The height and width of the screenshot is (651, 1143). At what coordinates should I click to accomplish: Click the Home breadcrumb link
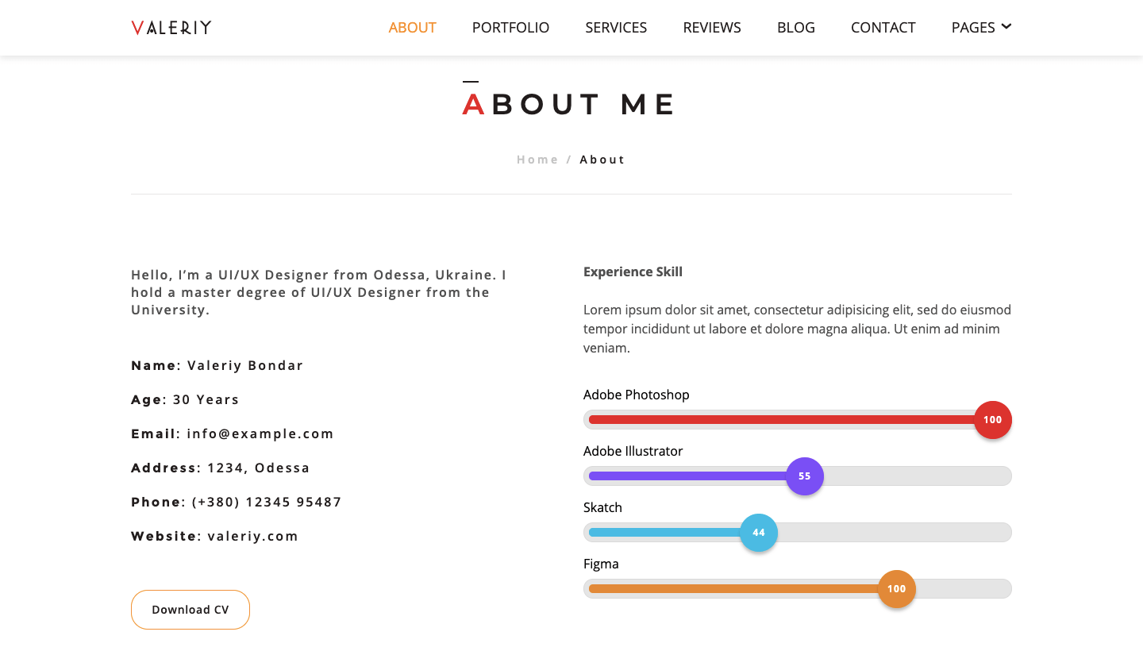(x=537, y=160)
